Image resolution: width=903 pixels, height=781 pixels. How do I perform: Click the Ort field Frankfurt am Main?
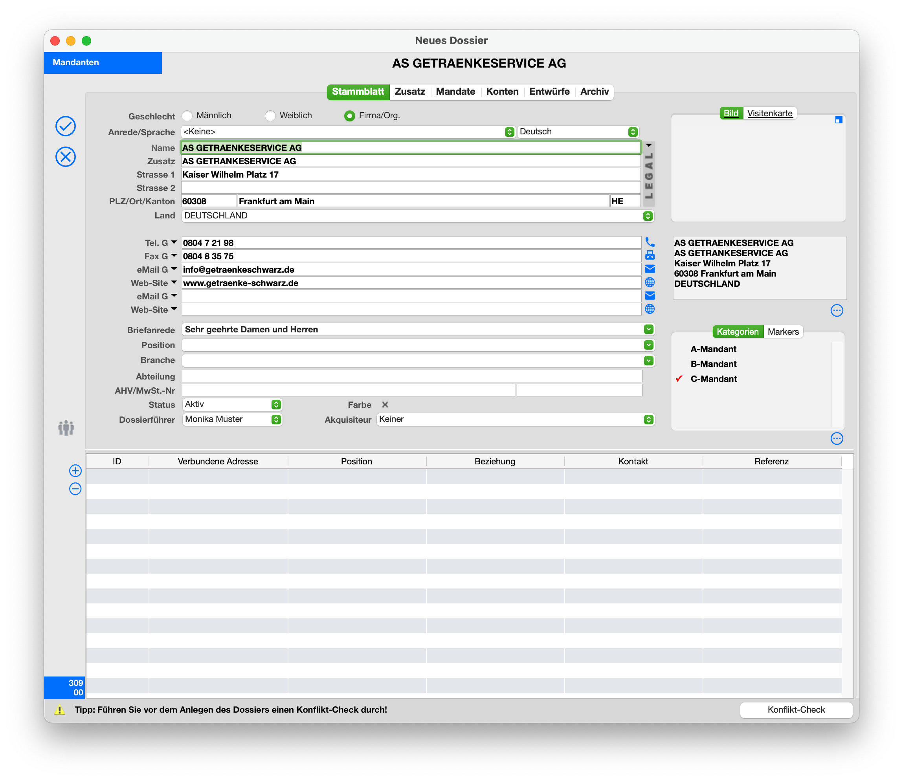coord(423,202)
